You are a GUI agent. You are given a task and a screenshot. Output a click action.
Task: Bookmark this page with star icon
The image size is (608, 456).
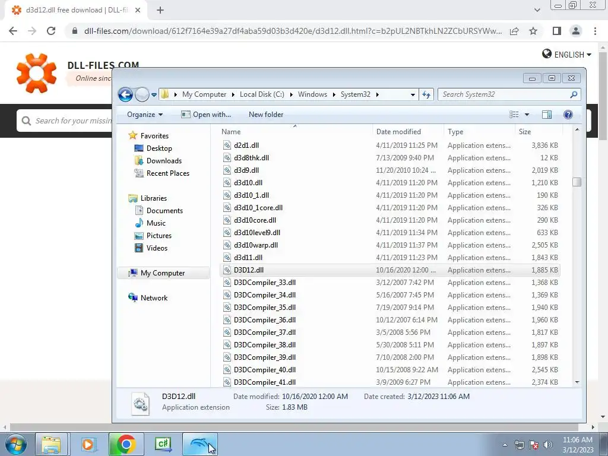tap(533, 31)
